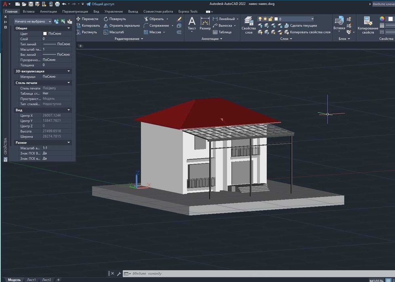Click the white color swatch beside 'Цвет'
This screenshot has height=282, width=395.
tap(45, 33)
